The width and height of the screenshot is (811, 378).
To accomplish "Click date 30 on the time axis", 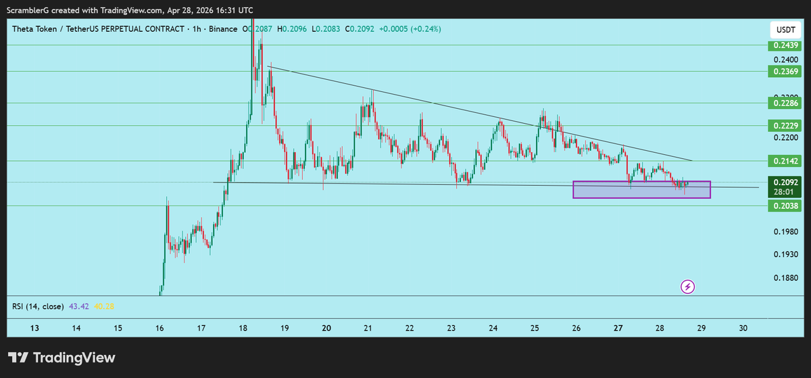I will [743, 328].
